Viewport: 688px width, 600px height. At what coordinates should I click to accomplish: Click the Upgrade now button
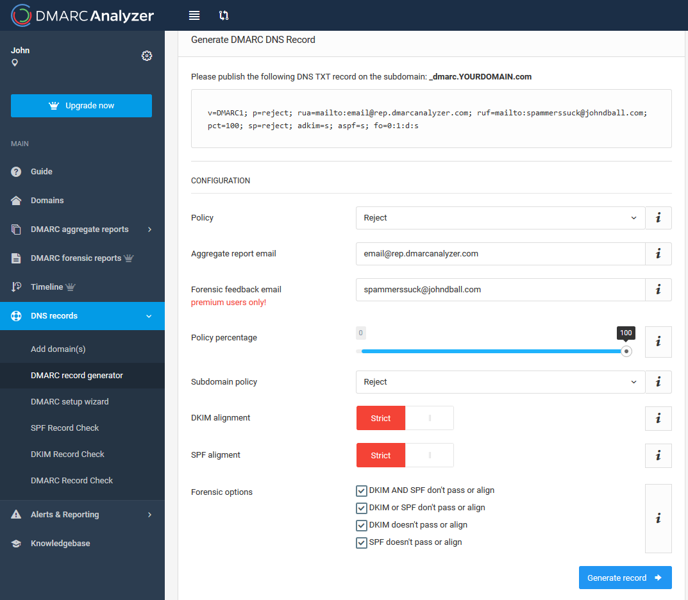(81, 106)
